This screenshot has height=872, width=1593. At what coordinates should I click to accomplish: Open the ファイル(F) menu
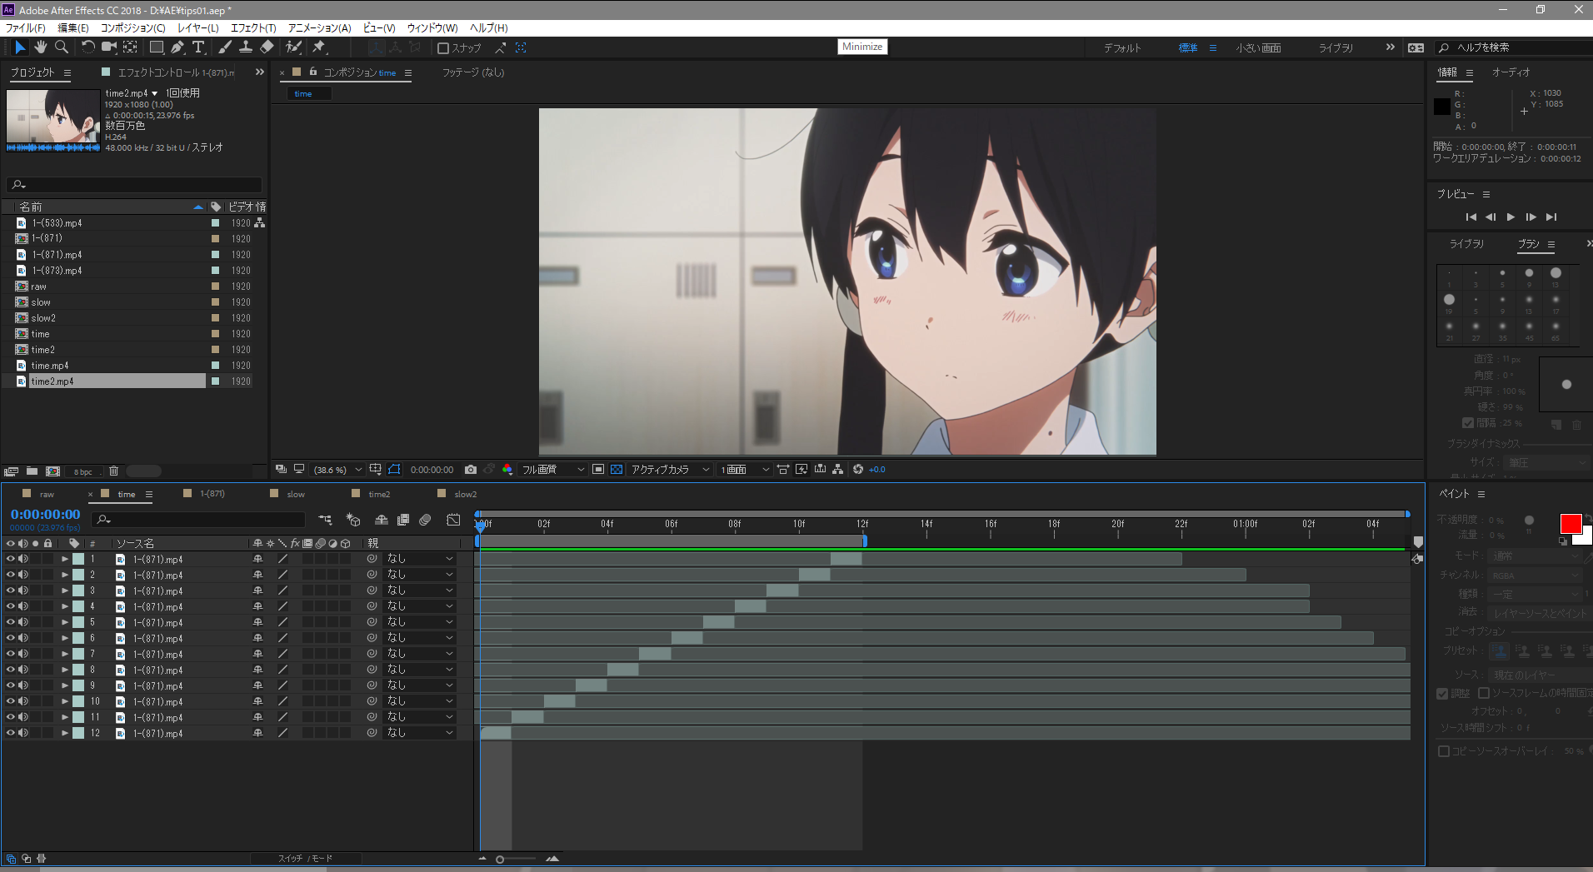click(26, 27)
